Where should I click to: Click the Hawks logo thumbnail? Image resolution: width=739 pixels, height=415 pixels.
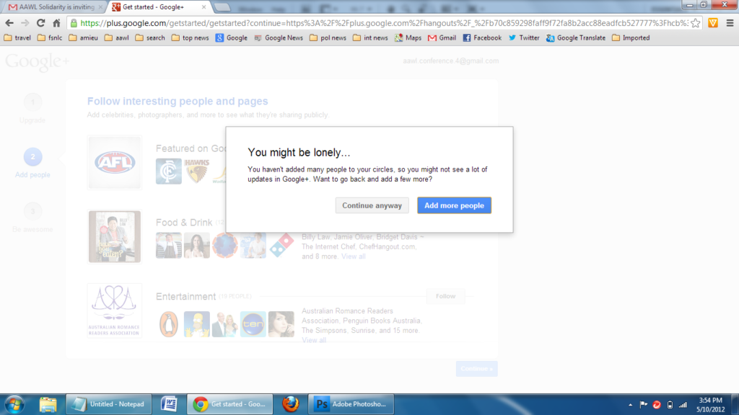(x=197, y=171)
